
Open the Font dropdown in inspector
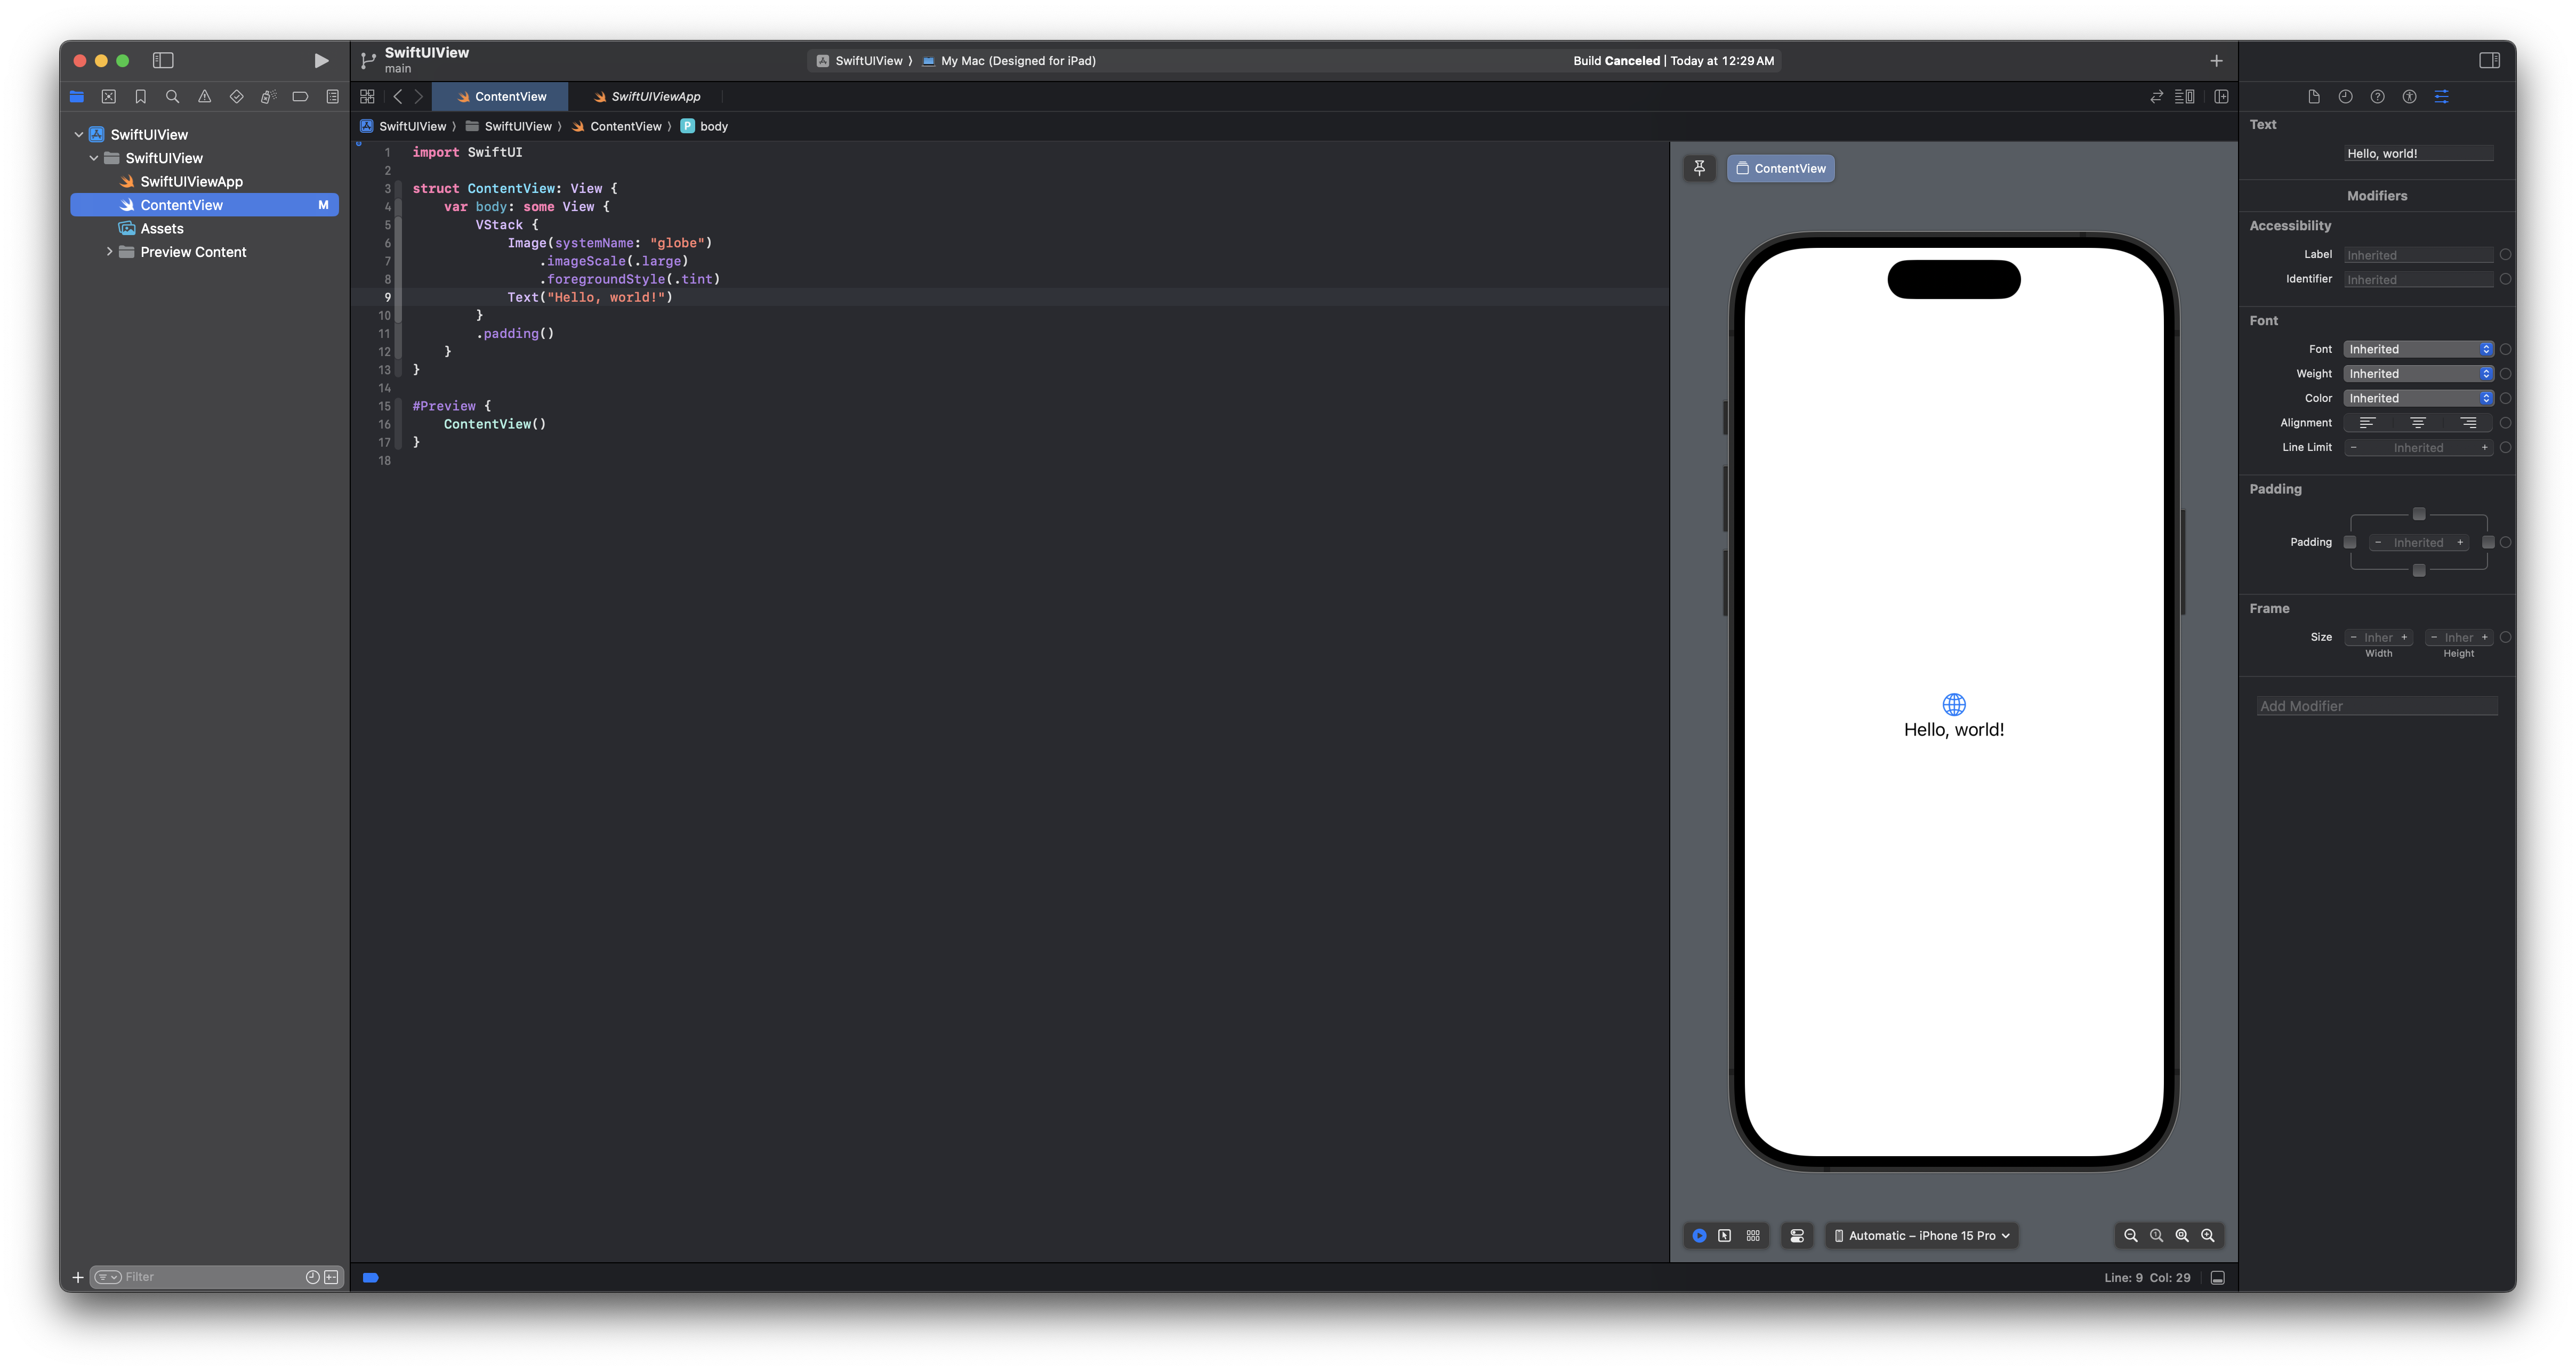(x=2418, y=349)
